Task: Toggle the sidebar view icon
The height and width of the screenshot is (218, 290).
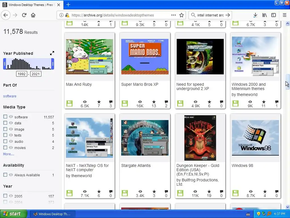Action: point(274,15)
